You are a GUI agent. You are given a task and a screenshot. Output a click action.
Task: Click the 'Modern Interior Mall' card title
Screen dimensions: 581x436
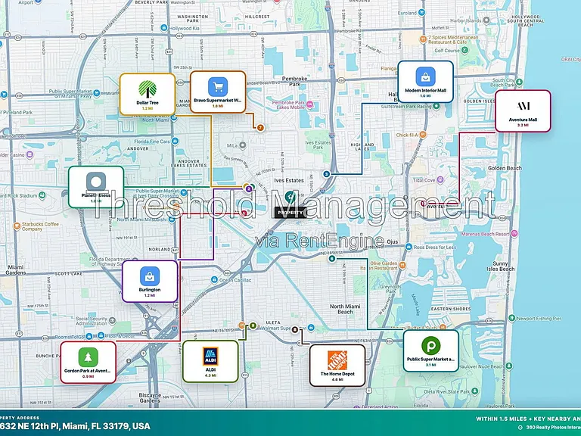(425, 91)
